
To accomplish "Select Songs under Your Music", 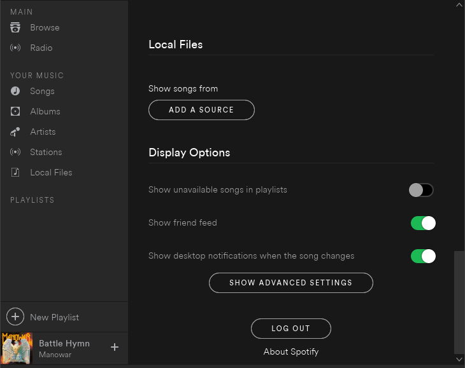I will tap(42, 91).
